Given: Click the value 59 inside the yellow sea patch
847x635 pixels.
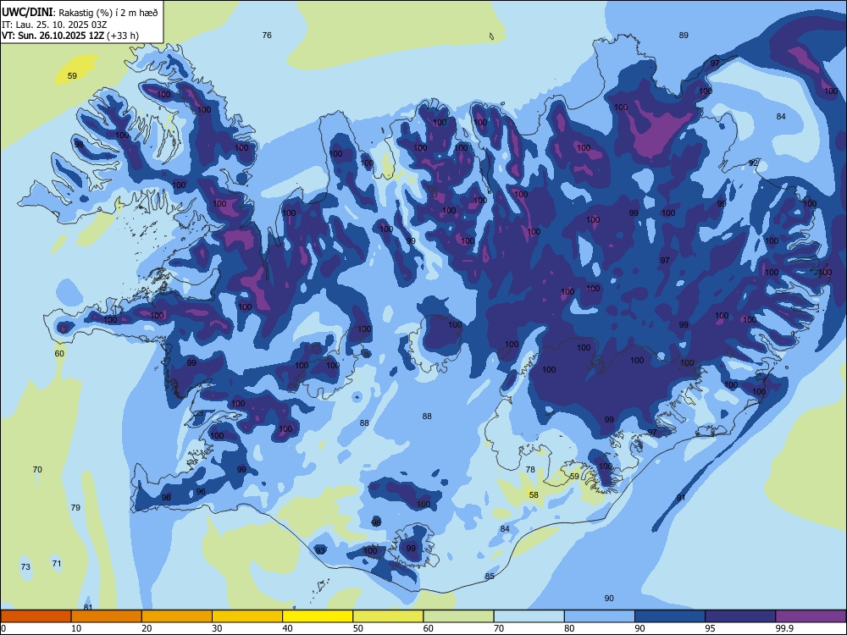Looking at the screenshot, I should coord(72,75).
